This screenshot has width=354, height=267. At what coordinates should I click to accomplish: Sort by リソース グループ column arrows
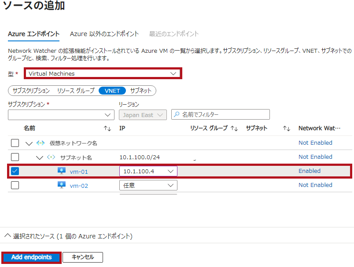pyautogui.click(x=234, y=128)
